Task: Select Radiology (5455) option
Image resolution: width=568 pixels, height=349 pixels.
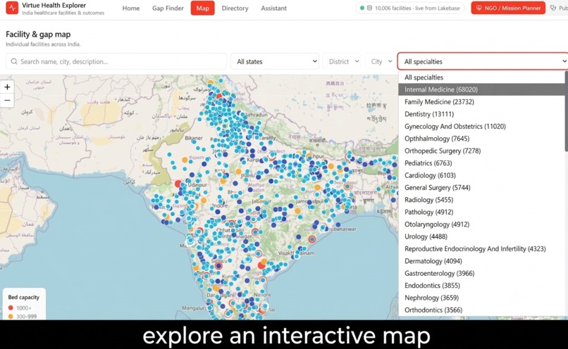Action: 481,200
